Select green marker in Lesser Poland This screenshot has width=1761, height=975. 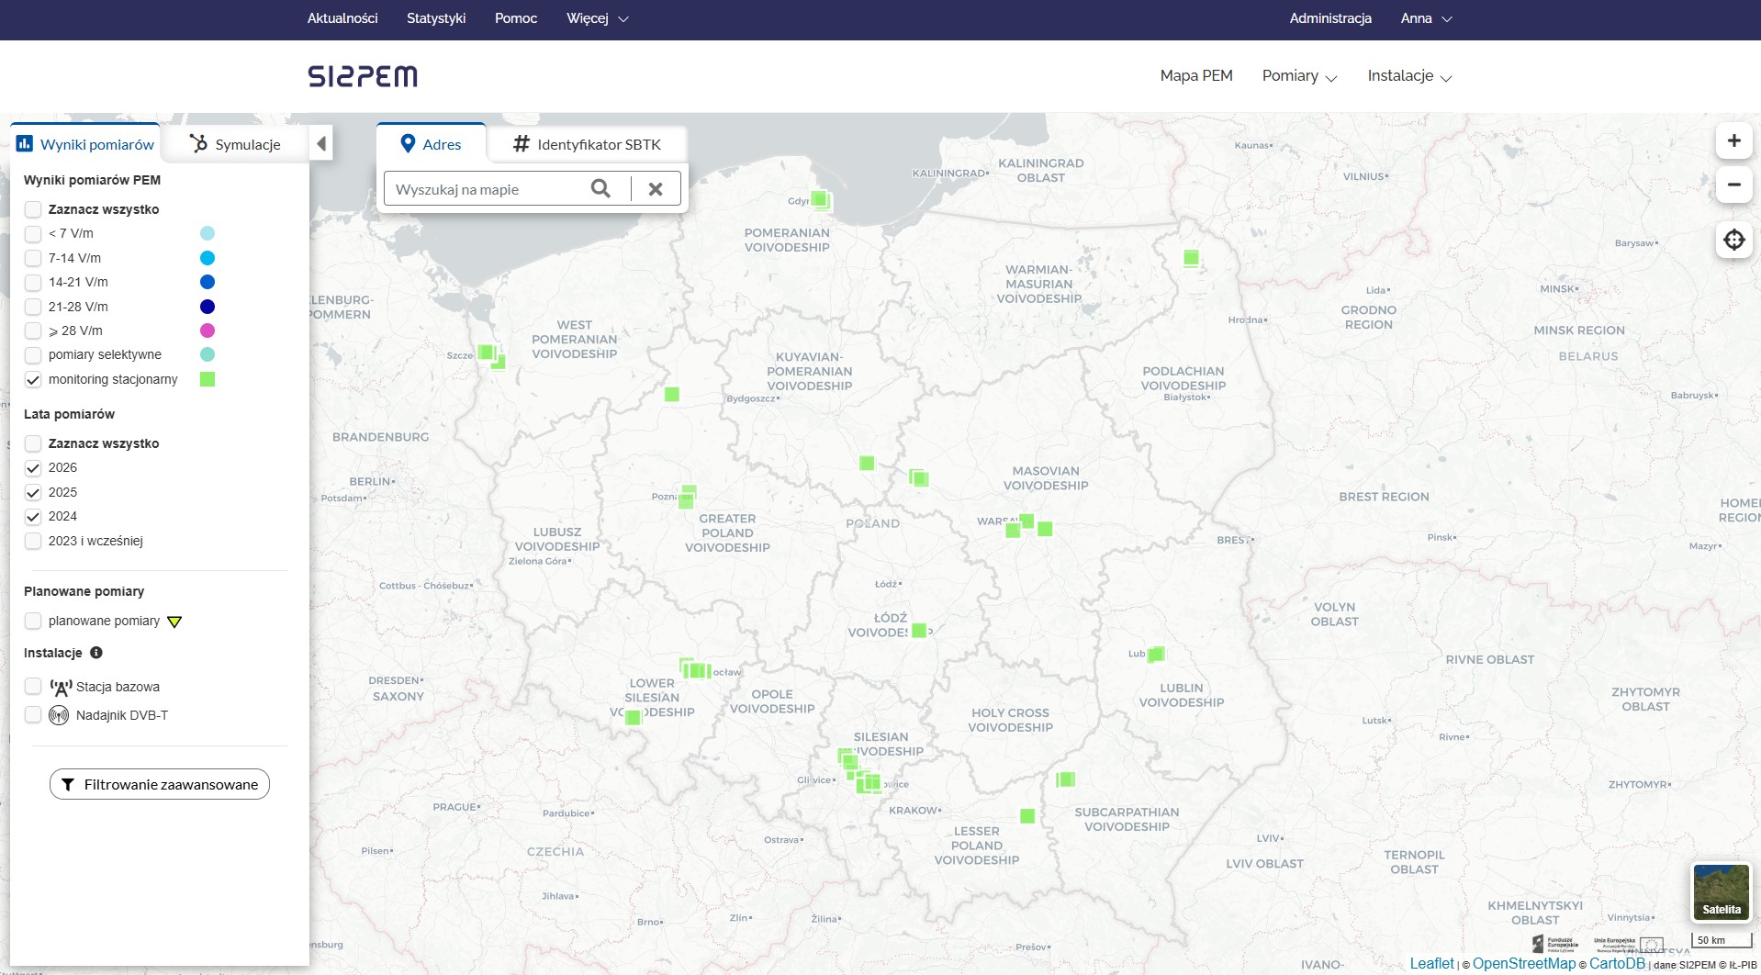tap(1027, 816)
